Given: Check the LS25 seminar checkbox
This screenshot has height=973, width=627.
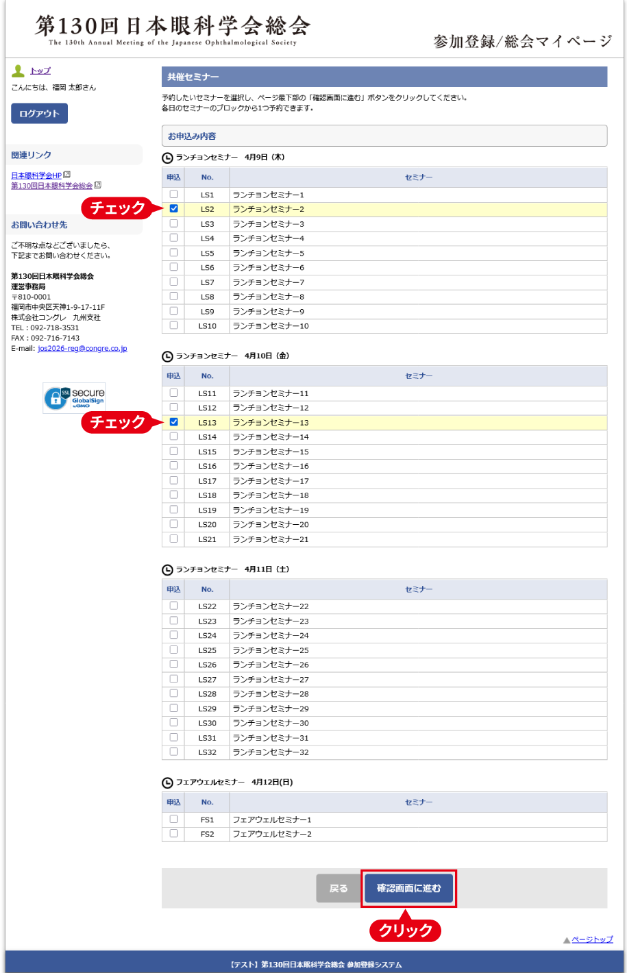Looking at the screenshot, I should click(x=173, y=650).
